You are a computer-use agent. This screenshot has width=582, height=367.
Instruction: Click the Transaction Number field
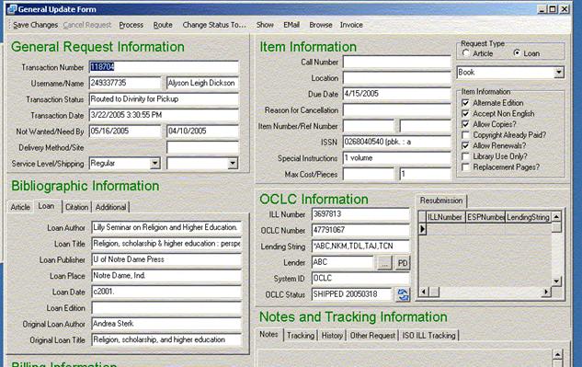point(164,67)
